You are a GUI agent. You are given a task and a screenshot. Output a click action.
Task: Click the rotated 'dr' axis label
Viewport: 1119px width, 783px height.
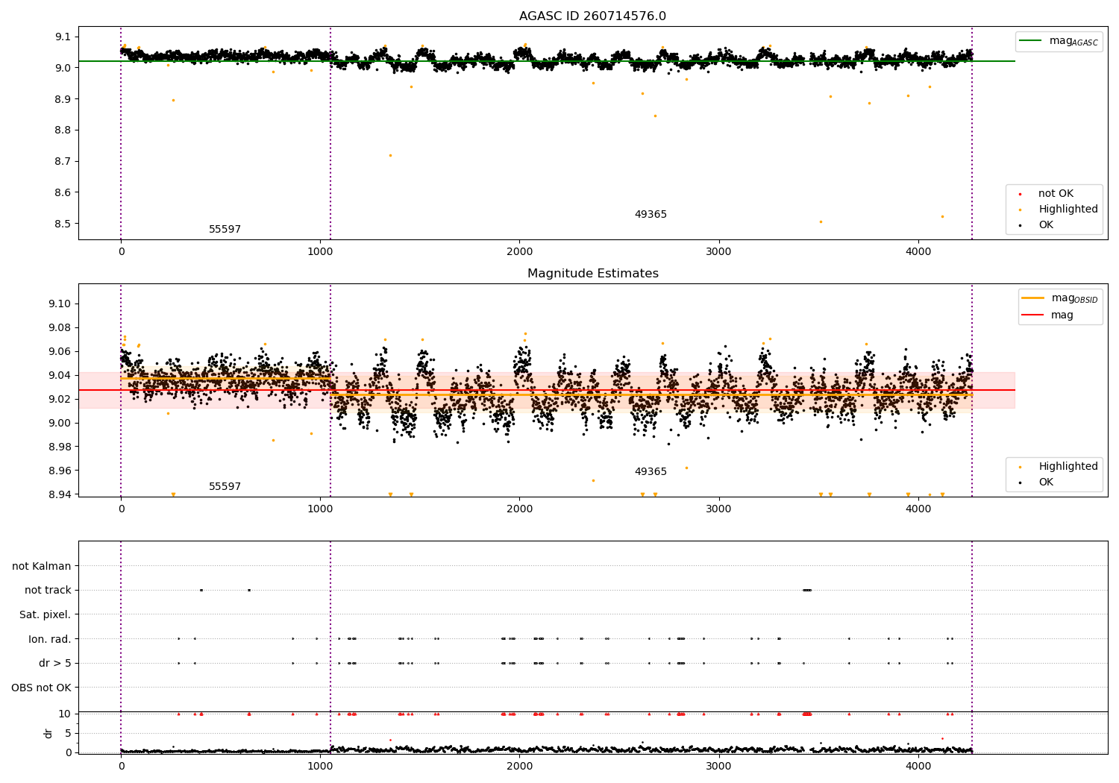[48, 733]
